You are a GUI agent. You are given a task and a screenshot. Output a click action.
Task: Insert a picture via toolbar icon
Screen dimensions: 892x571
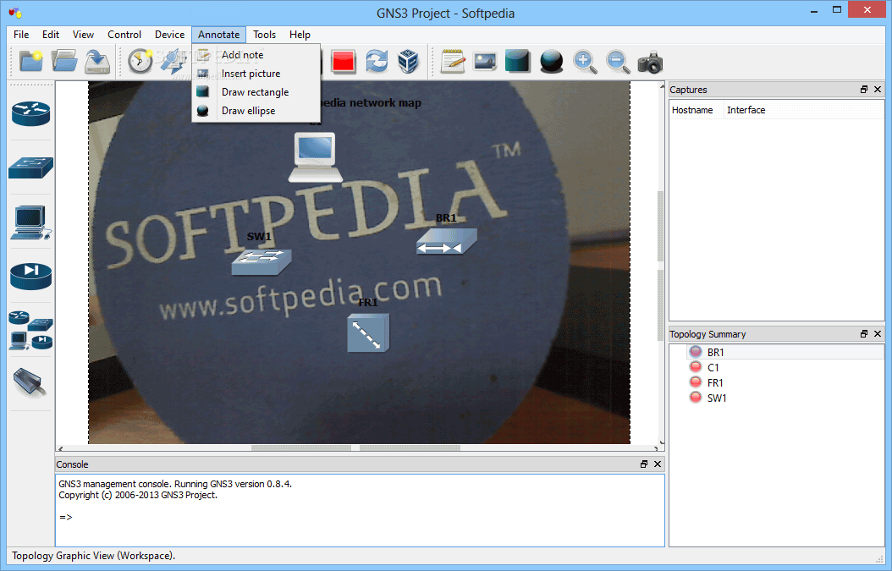(x=485, y=61)
